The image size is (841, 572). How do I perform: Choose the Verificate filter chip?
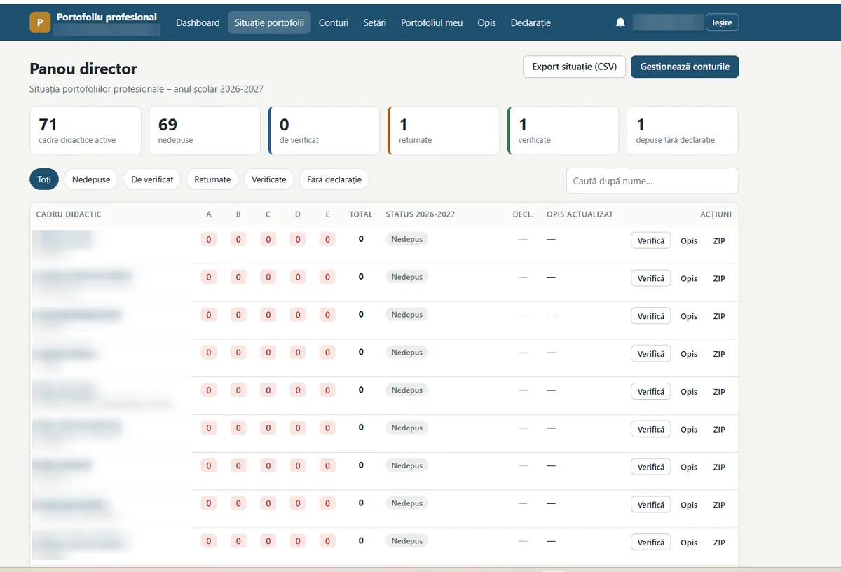(269, 179)
